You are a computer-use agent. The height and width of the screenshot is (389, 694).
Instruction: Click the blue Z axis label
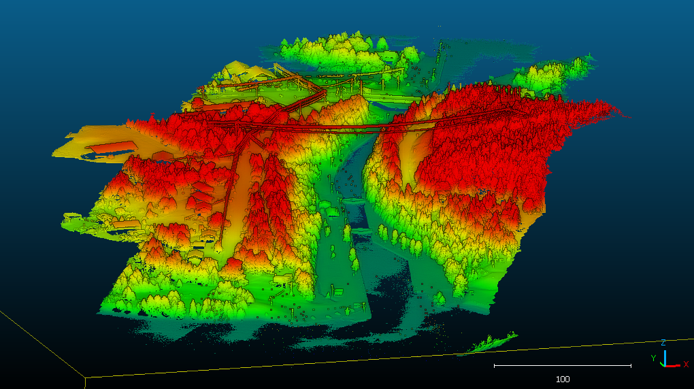(663, 343)
